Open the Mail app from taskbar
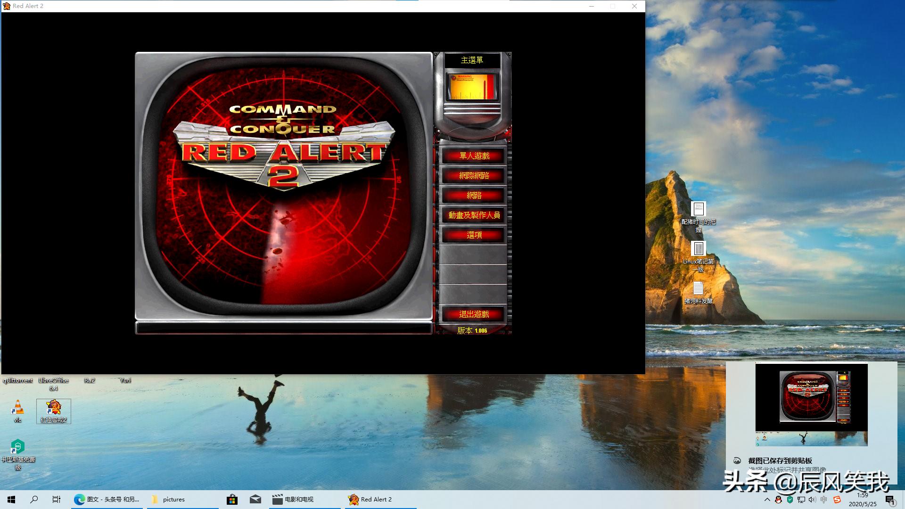The height and width of the screenshot is (509, 905). pyautogui.click(x=255, y=499)
